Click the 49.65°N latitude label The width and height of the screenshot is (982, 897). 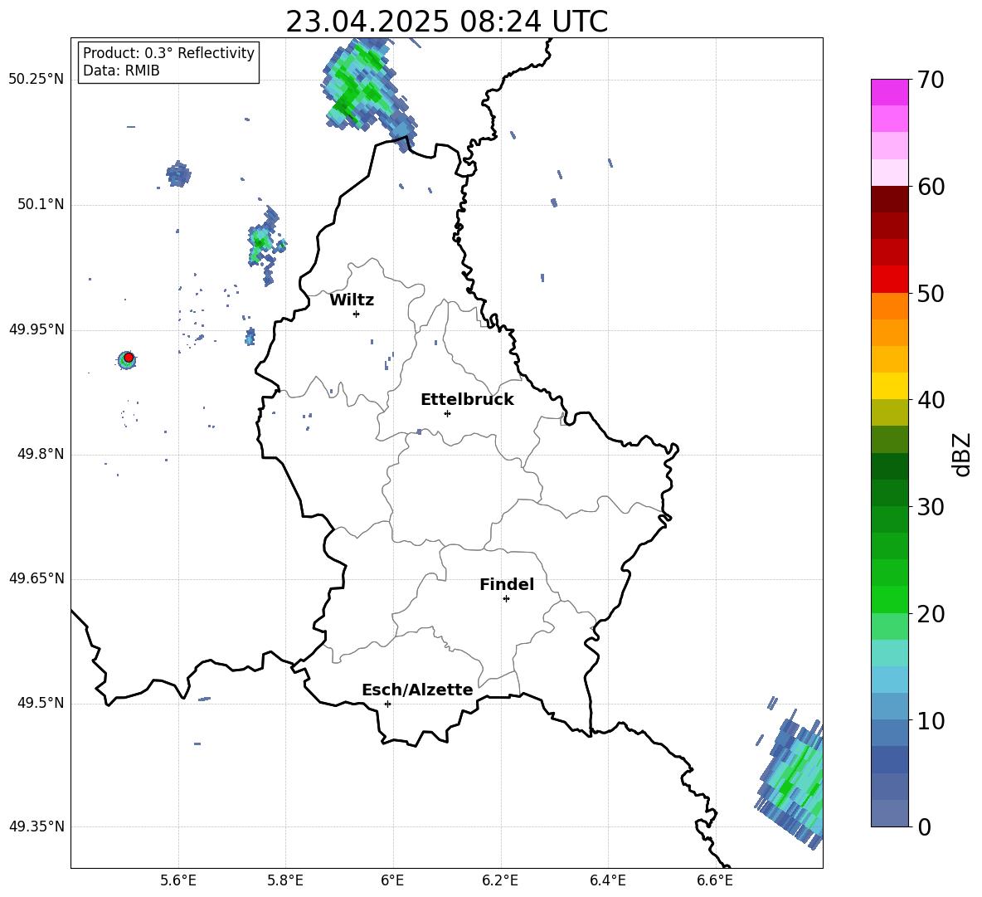coord(36,578)
